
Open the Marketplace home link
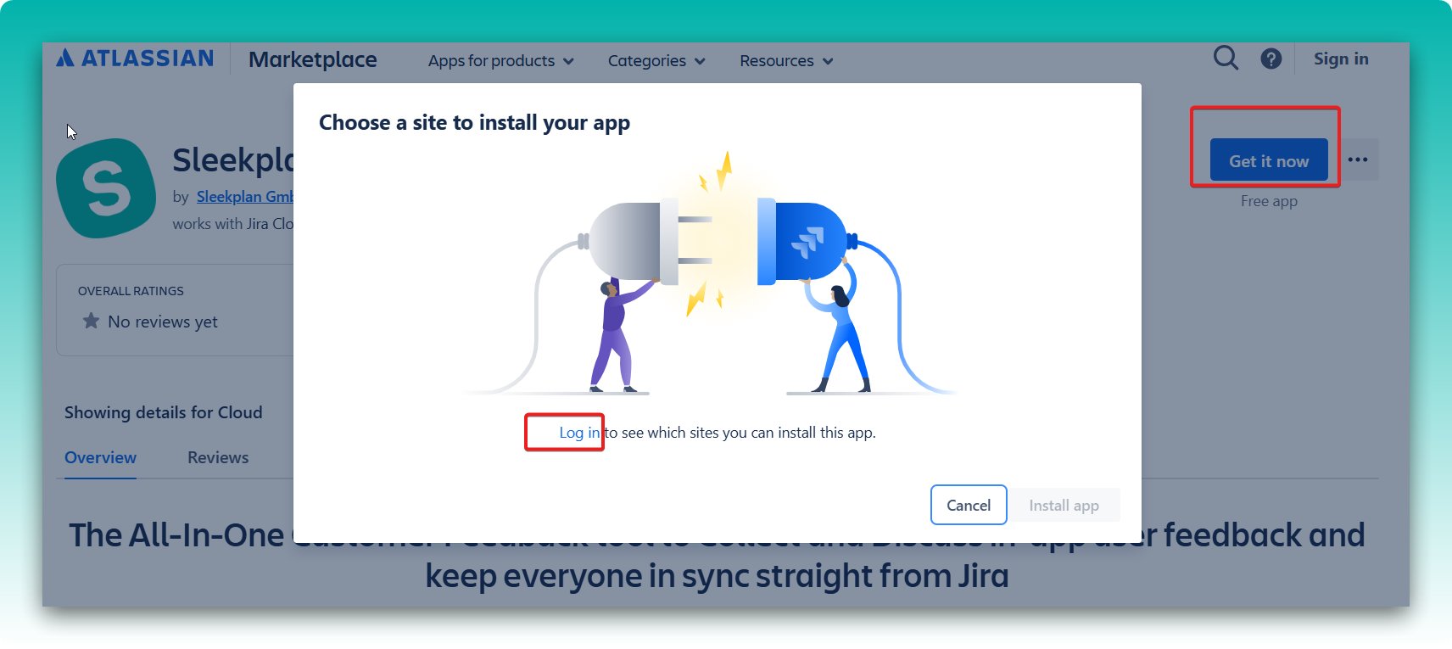click(313, 59)
